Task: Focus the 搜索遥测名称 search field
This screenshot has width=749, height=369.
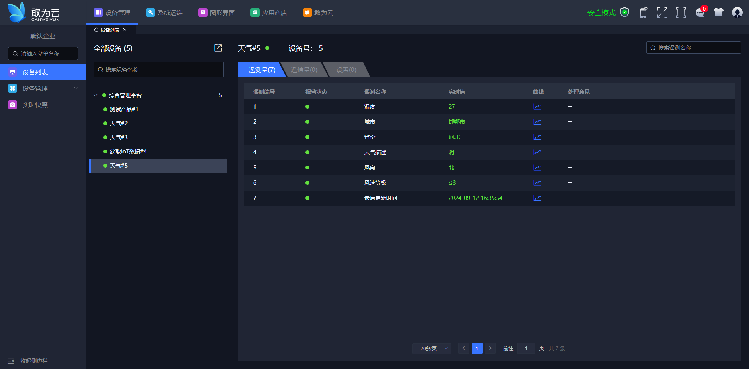Action: pyautogui.click(x=694, y=48)
